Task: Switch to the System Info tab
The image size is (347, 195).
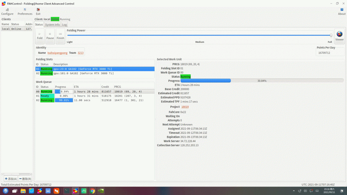Action: coord(52,24)
